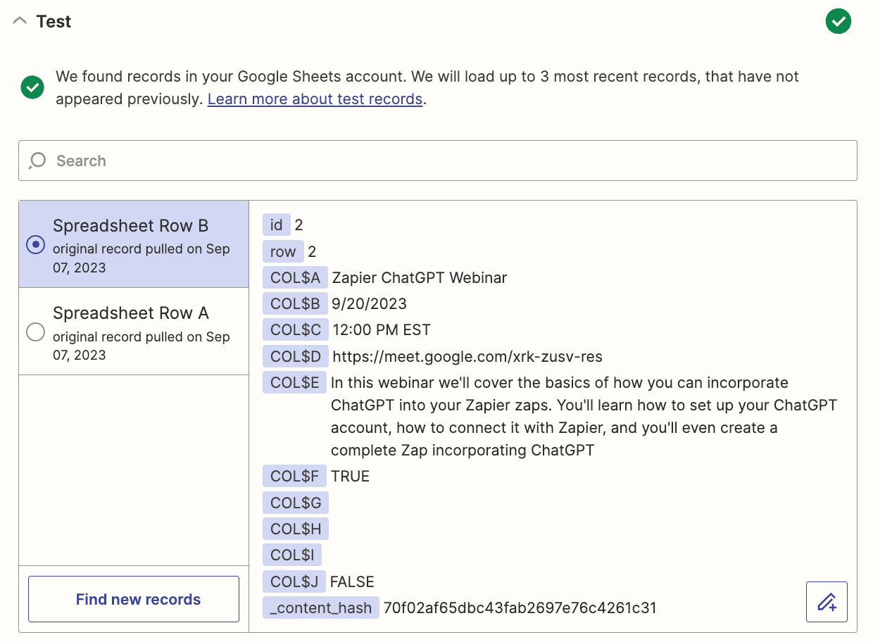Screen dimensions: 873x642
Task: Select Spreadsheet Row A radio button
Action: (x=35, y=332)
